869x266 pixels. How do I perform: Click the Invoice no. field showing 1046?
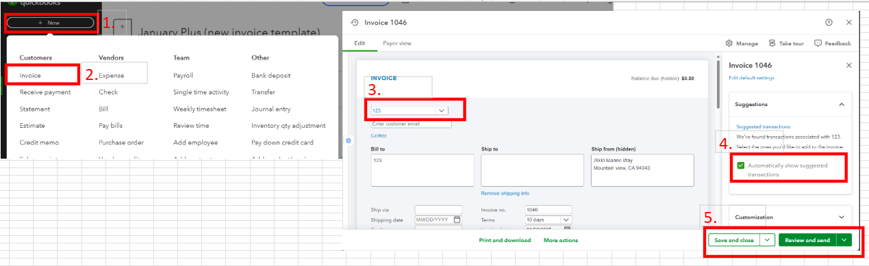pos(548,210)
